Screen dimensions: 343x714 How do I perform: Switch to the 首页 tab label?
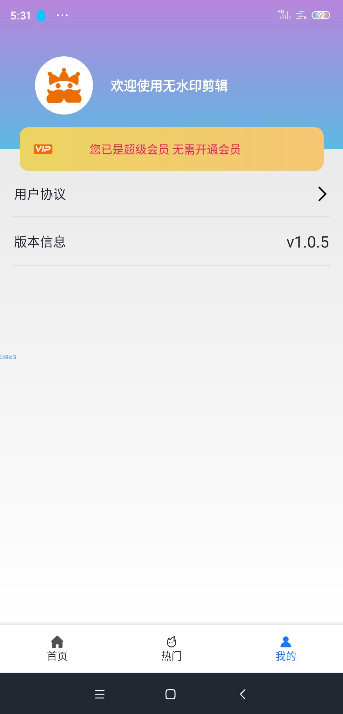click(x=57, y=656)
